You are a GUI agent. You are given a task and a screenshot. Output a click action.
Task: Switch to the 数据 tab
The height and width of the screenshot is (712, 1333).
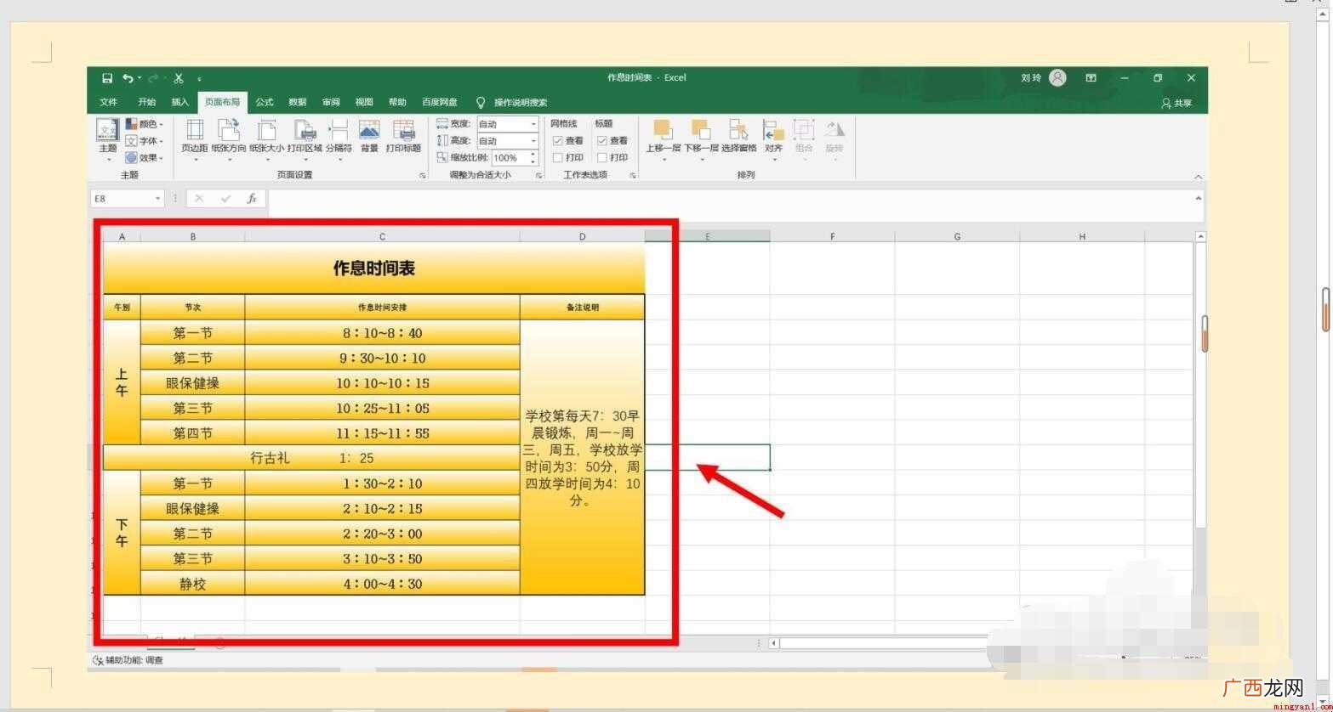pyautogui.click(x=298, y=103)
